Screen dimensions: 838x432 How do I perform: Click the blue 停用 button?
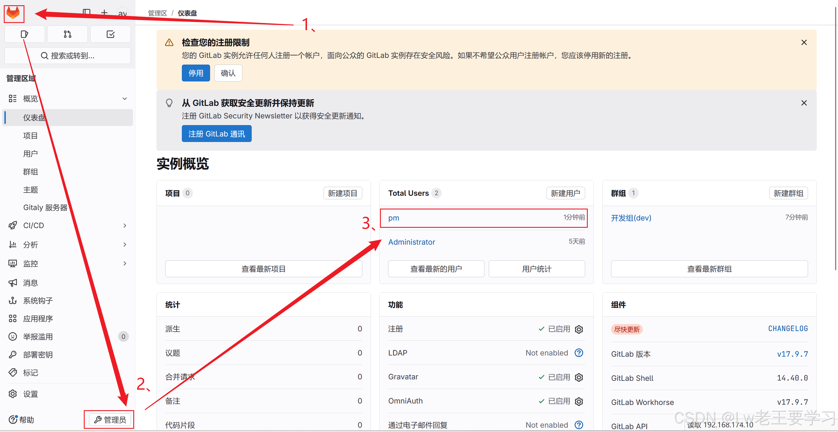pos(196,73)
